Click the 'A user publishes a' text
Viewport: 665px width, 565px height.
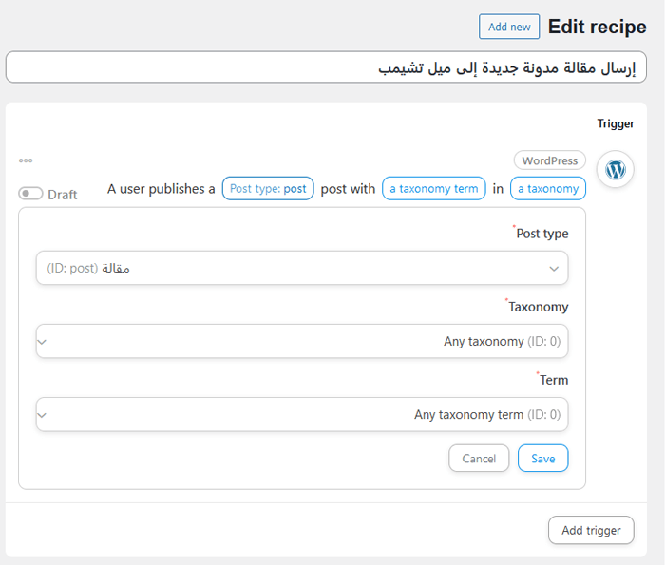point(161,189)
